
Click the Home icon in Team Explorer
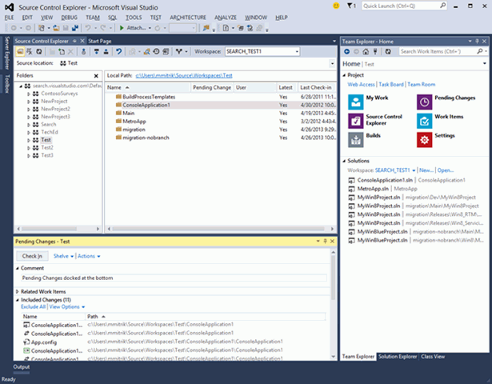pos(366,51)
